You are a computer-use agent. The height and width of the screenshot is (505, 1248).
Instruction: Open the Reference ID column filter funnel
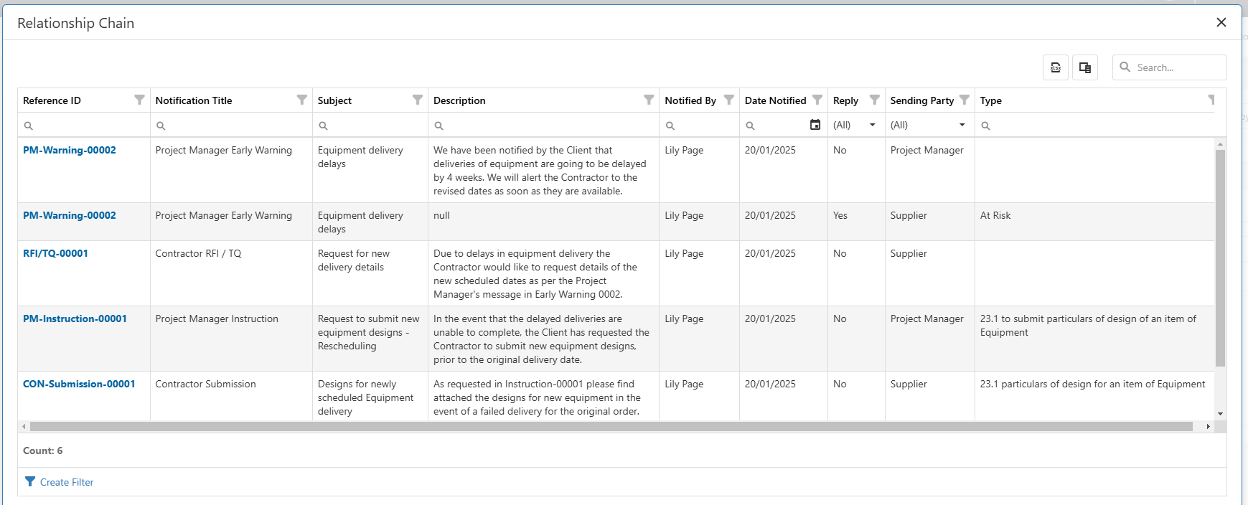(139, 100)
